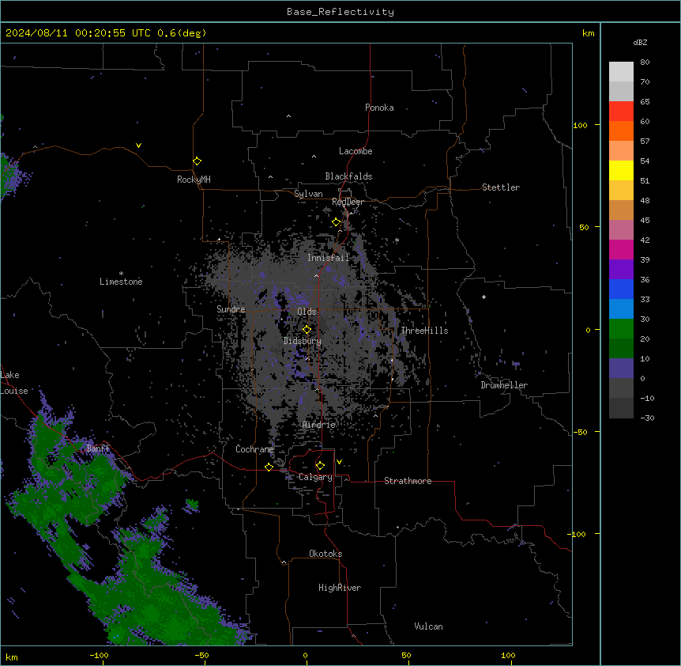Click the Blackfalds town label
The height and width of the screenshot is (666, 681).
[348, 176]
